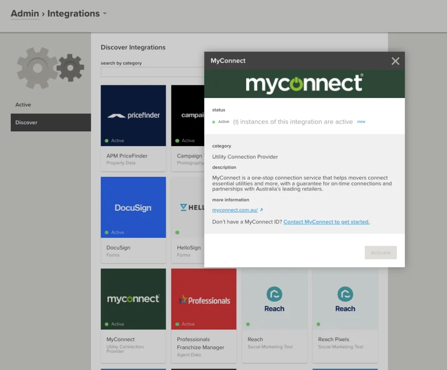Click the MyConnect description paragraph
Viewport: 447px width, 370px height.
coord(302,184)
